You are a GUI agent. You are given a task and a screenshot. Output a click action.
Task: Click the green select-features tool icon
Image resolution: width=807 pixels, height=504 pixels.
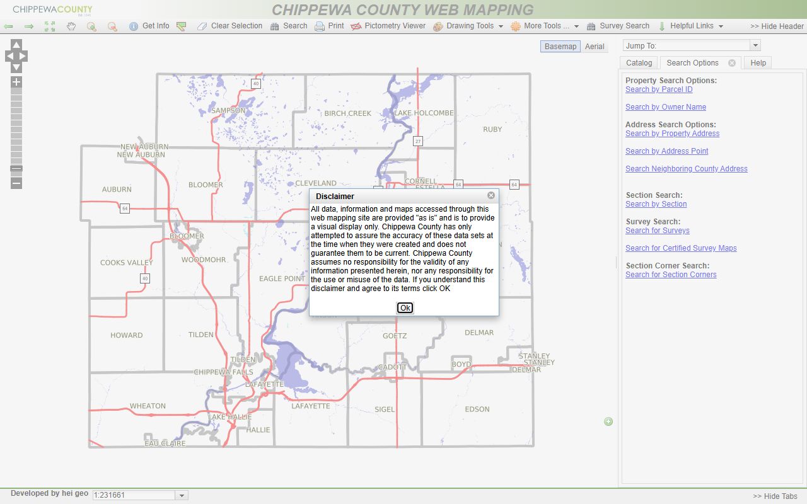pos(182,26)
